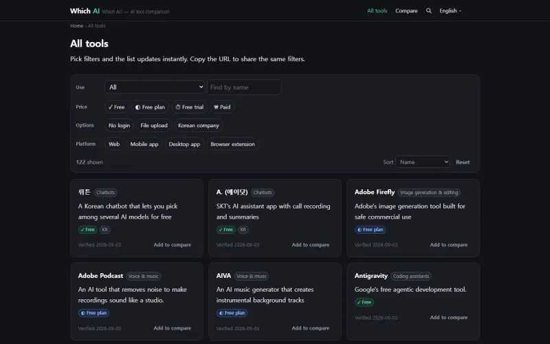Image resolution: width=550 pixels, height=344 pixels.
Task: Add Adobe Podcast to compare
Action: 173,328
